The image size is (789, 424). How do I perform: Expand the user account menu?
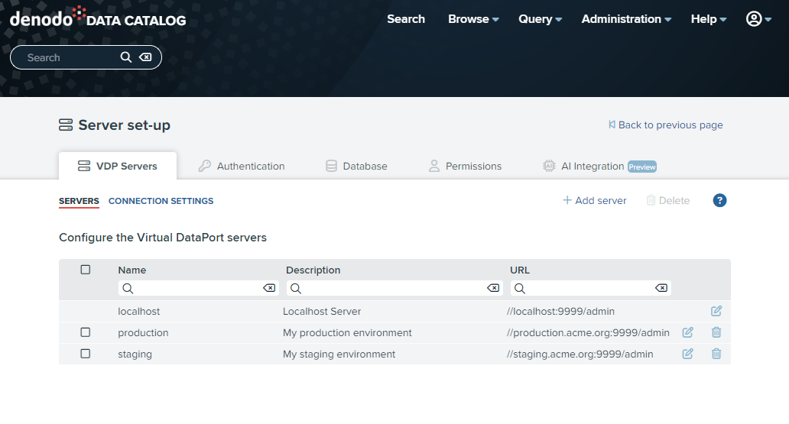coord(758,19)
